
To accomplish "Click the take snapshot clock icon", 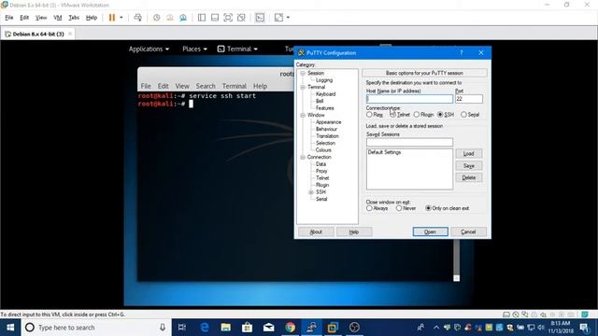I will pyautogui.click(x=156, y=18).
